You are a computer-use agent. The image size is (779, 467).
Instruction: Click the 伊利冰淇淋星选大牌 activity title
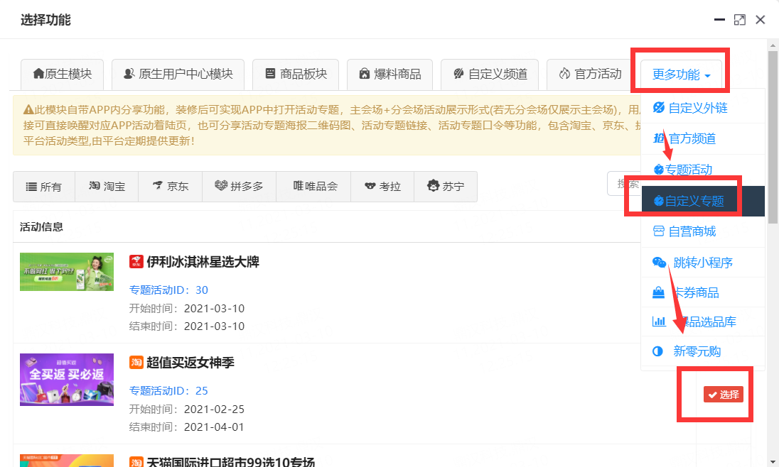point(203,262)
